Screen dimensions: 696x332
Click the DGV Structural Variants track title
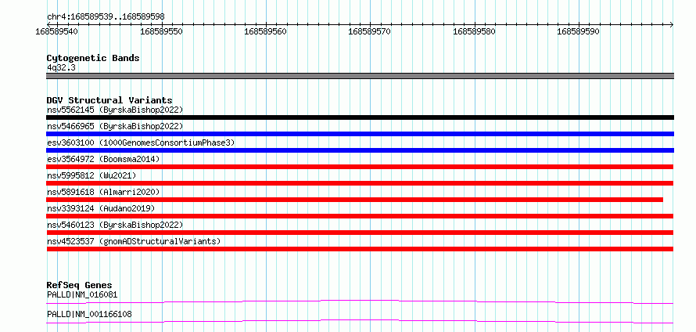[x=109, y=100]
